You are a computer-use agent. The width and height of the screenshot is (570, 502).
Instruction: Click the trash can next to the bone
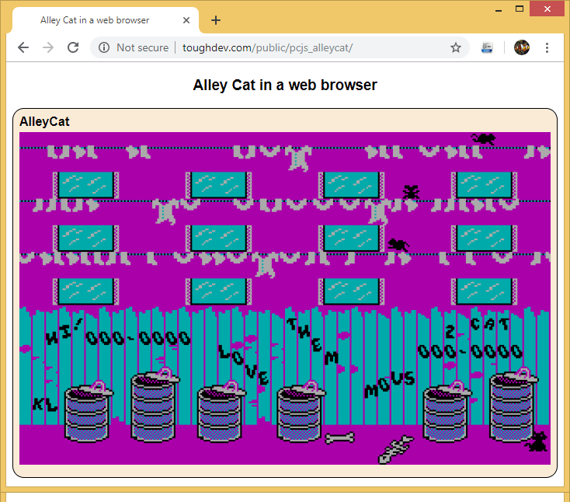pos(301,411)
